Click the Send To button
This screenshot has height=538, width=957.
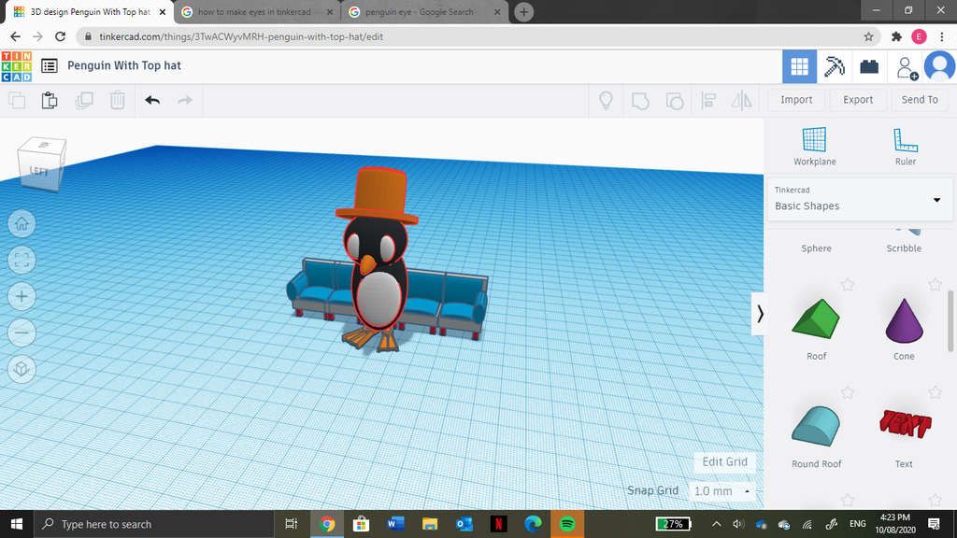click(x=920, y=100)
